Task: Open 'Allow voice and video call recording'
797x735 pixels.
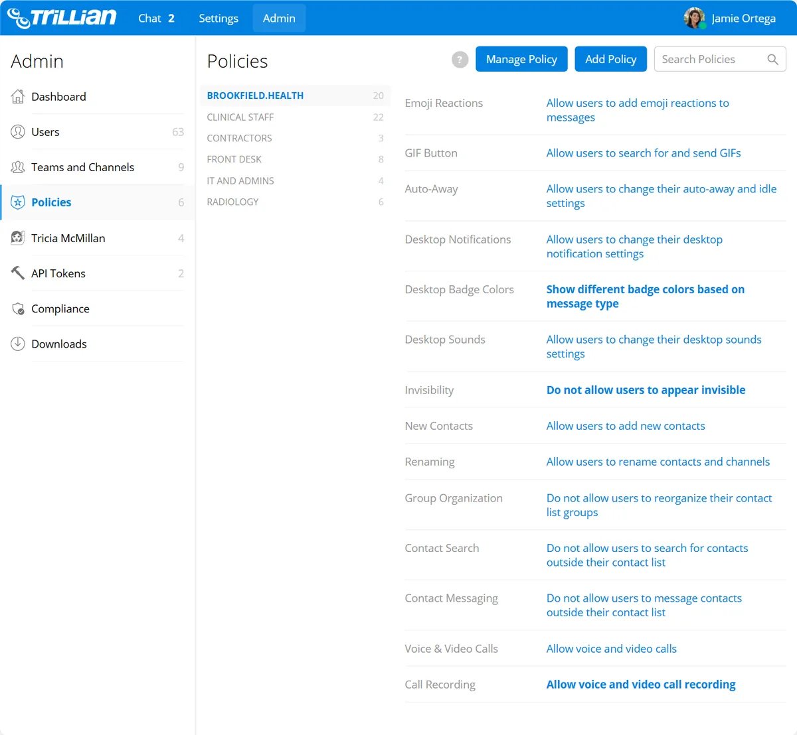Action: [641, 685]
